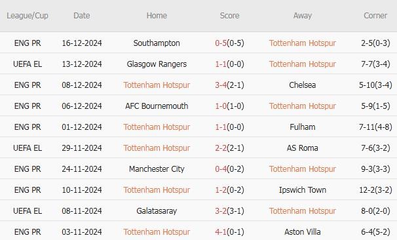Click the League/Cup column header
The width and height of the screenshot is (397, 240).
(28, 16)
